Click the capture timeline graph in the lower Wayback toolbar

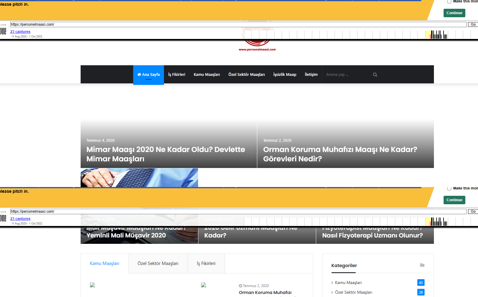(x=361, y=221)
